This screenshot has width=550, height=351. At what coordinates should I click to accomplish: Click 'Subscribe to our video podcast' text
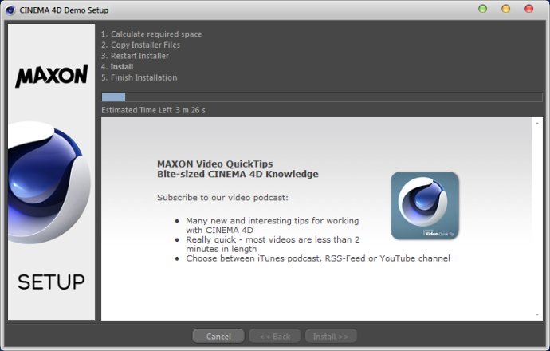pyautogui.click(x=222, y=198)
